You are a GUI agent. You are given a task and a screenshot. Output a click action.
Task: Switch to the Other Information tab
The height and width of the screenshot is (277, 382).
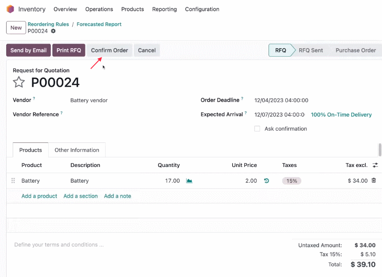(77, 150)
